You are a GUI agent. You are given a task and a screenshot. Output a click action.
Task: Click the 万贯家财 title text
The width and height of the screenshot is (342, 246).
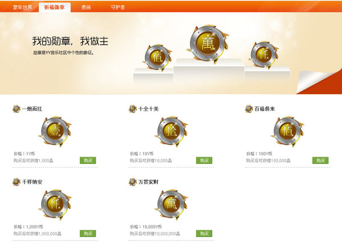pos(148,182)
